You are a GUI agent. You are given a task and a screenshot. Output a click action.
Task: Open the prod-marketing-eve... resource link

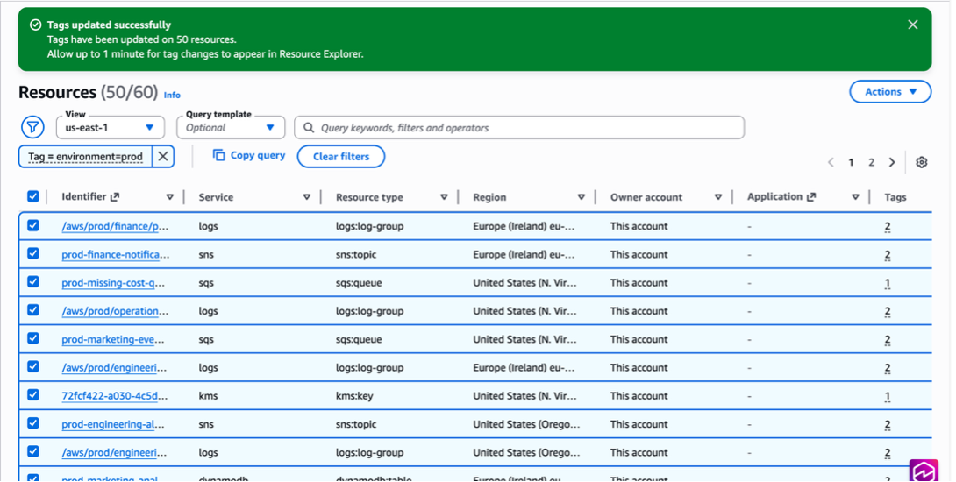pyautogui.click(x=113, y=339)
